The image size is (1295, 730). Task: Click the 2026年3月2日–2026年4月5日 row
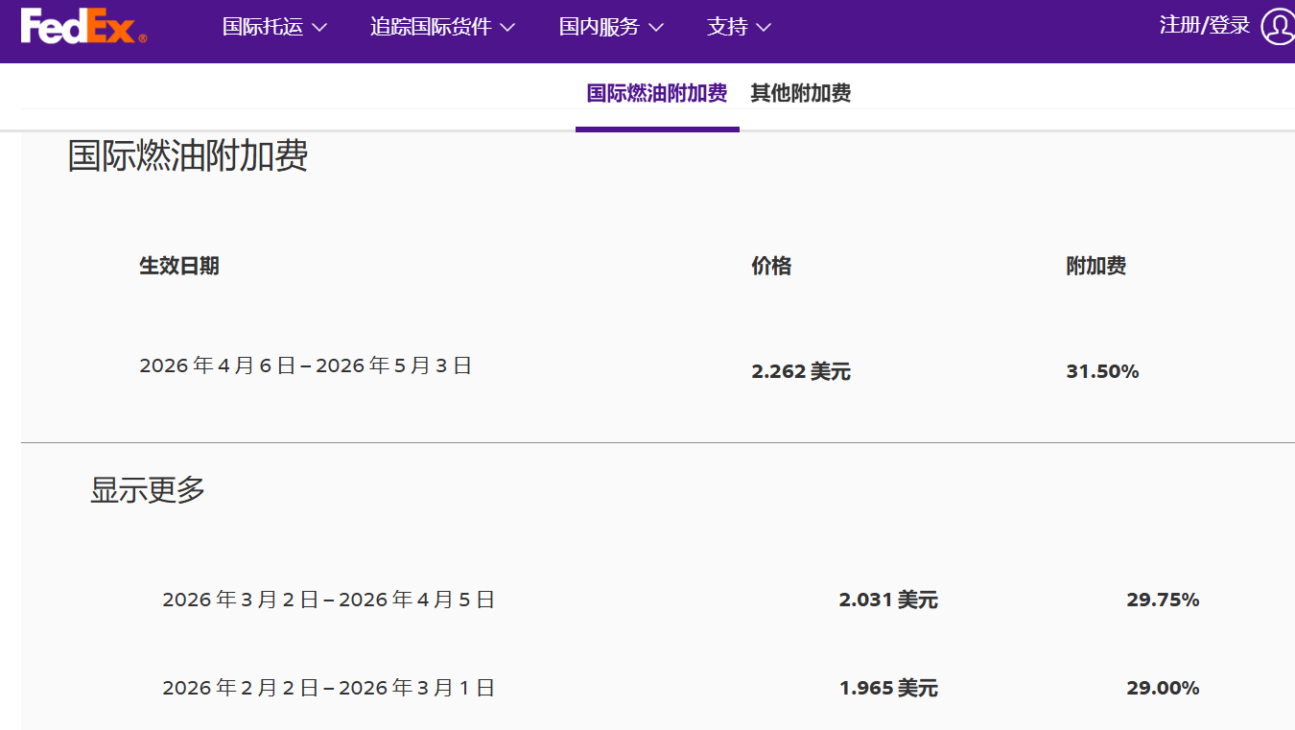pos(328,599)
